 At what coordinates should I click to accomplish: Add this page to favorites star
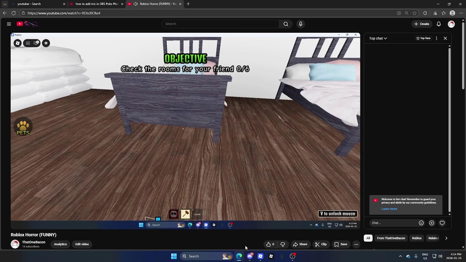pyautogui.click(x=414, y=13)
